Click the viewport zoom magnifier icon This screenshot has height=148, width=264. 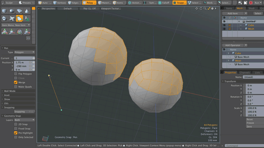pyautogui.click(x=205, y=8)
